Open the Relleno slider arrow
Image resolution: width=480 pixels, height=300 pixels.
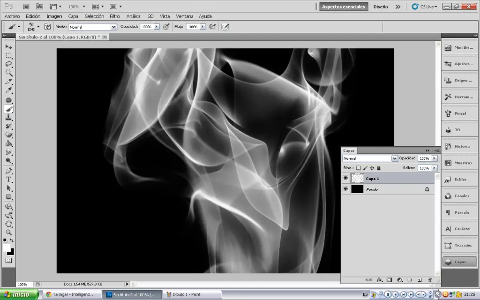tap(435, 168)
